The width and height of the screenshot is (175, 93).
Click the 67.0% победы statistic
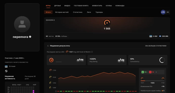pos(61,36)
